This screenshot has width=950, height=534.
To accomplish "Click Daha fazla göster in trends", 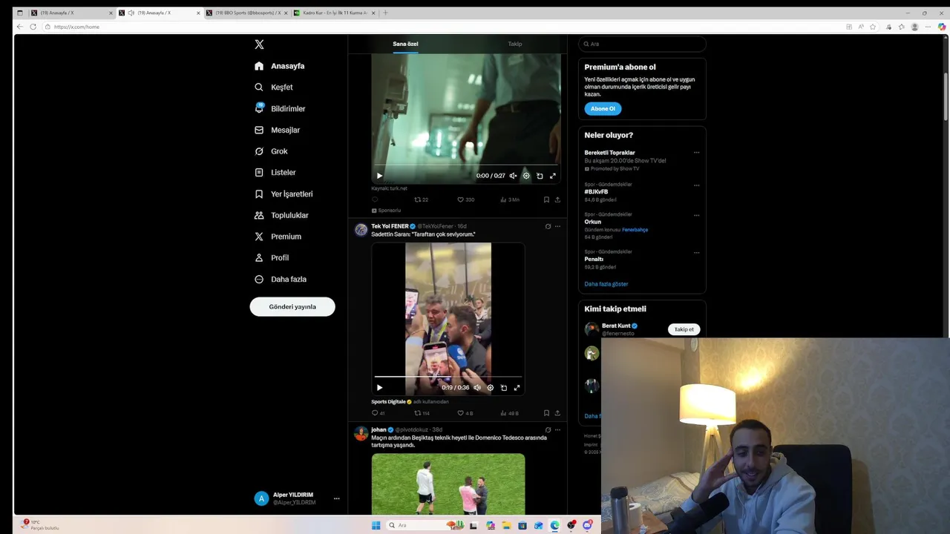I will click(606, 284).
